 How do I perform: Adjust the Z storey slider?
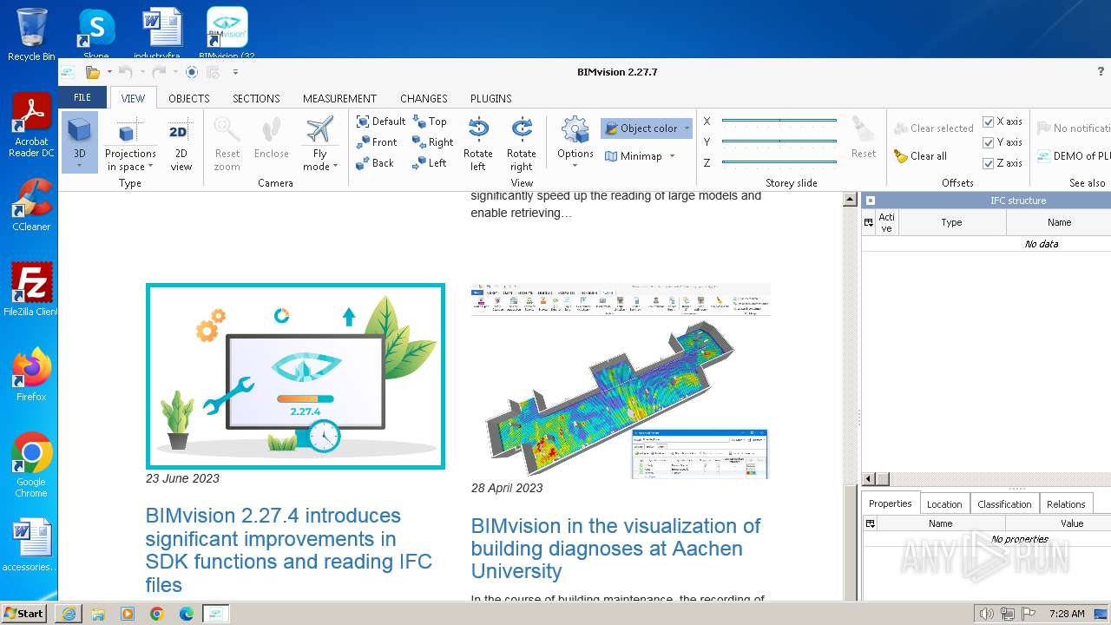coord(779,162)
